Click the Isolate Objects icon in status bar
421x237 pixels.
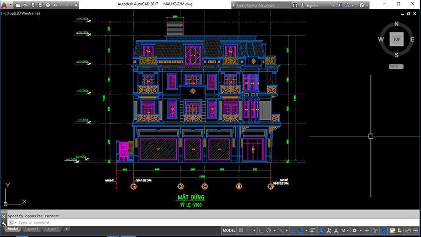[375, 230]
